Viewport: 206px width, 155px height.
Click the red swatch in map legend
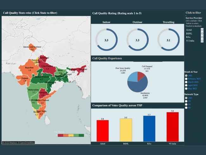tap(61, 135)
